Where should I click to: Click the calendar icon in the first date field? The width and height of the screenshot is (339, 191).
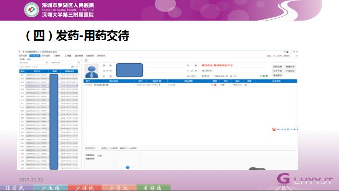tap(47, 63)
